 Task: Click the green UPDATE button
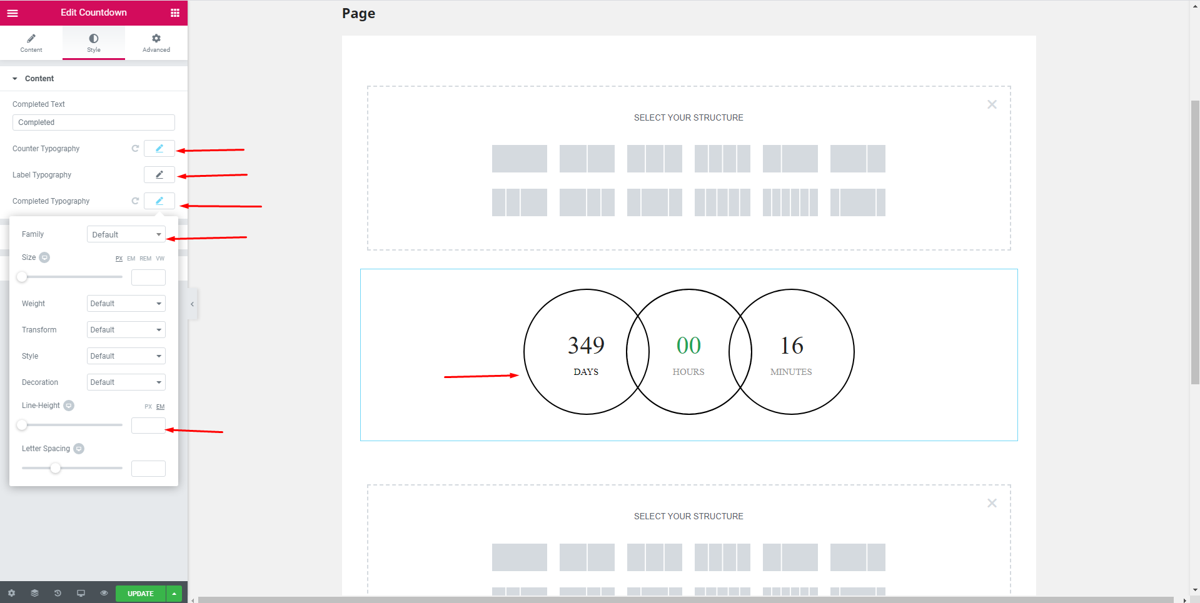(x=141, y=594)
